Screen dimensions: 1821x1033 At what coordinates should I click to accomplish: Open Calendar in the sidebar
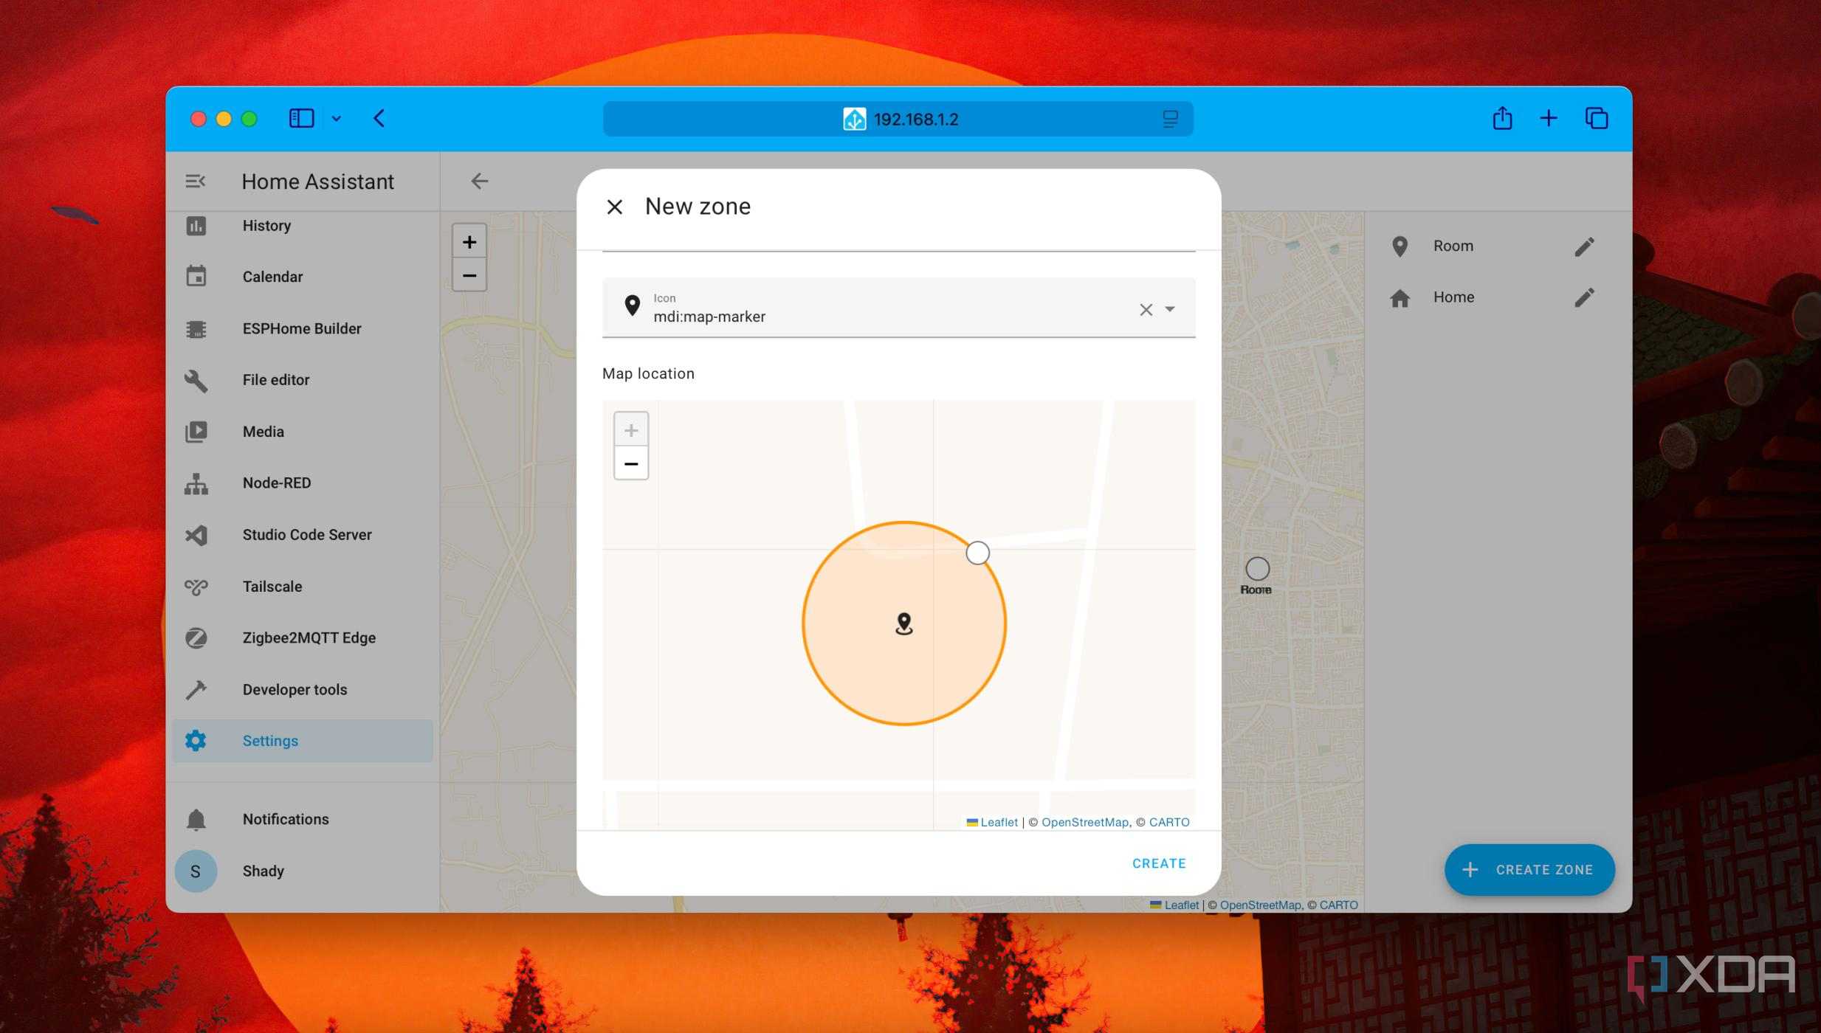(303, 277)
